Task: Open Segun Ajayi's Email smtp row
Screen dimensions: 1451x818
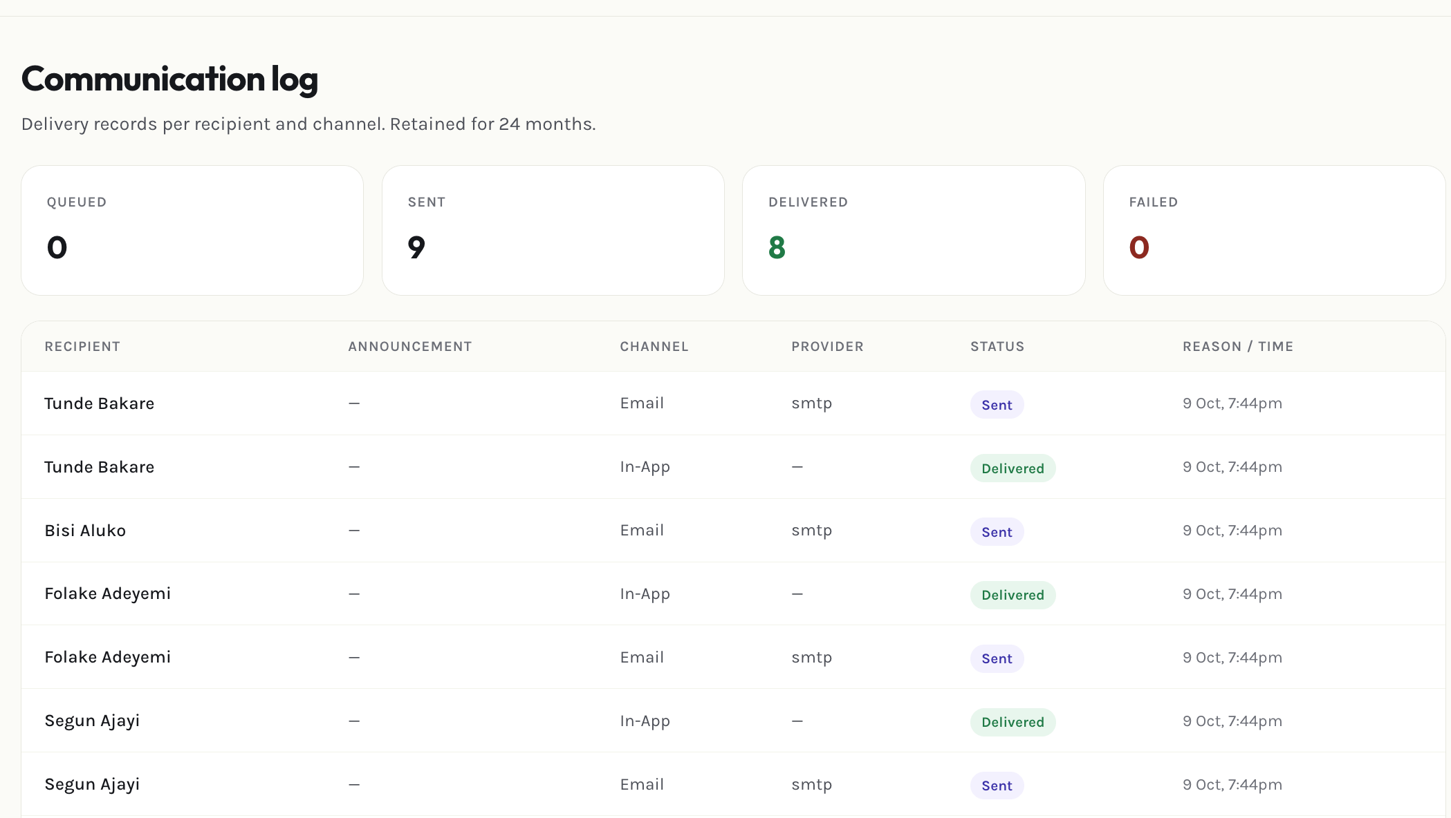Action: click(733, 784)
